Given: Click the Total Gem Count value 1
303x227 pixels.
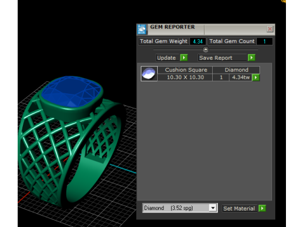Looking at the screenshot, I should pos(264,41).
